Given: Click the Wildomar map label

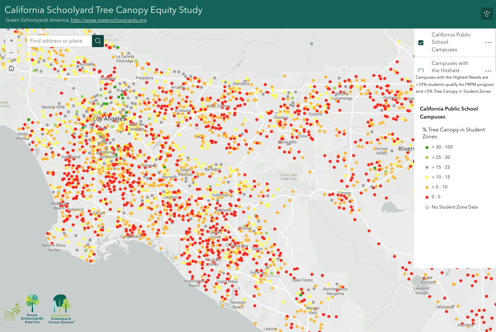Looking at the screenshot, I should point(445,307).
